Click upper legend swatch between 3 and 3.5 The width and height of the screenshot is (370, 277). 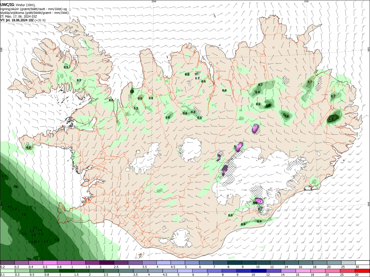click(x=135, y=263)
